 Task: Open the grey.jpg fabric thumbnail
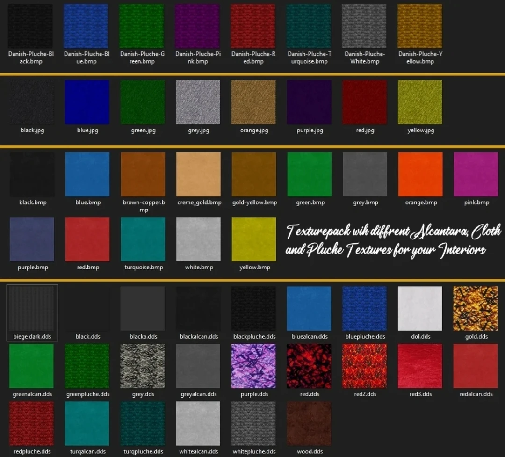pyautogui.click(x=198, y=102)
